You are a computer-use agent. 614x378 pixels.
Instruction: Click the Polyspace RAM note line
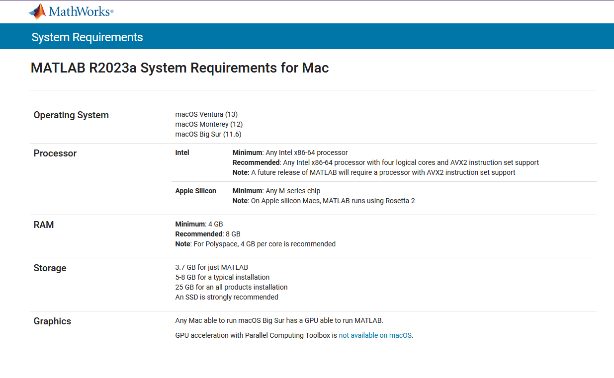coord(256,244)
